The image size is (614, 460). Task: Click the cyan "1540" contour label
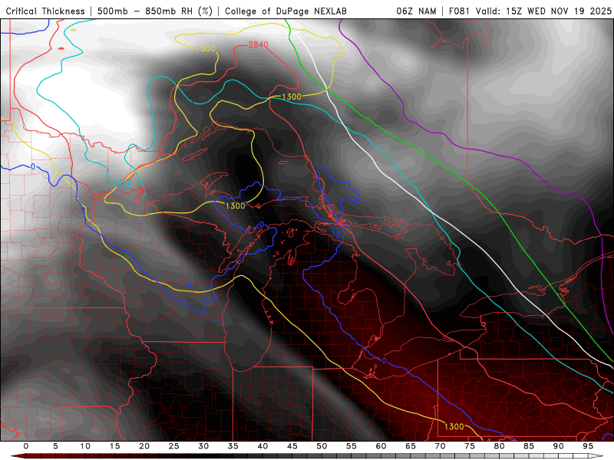(x=123, y=183)
